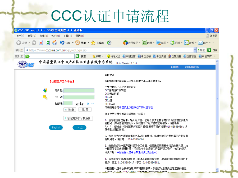Click the 加速 speed-up lightning button
The image size is (238, 178).
201,50
